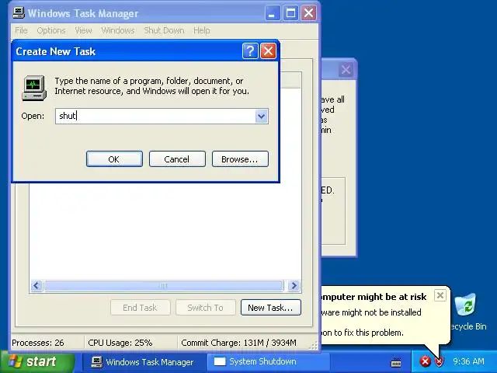This screenshot has height=373, width=497.
Task: Click the End Task button
Action: [x=140, y=308]
